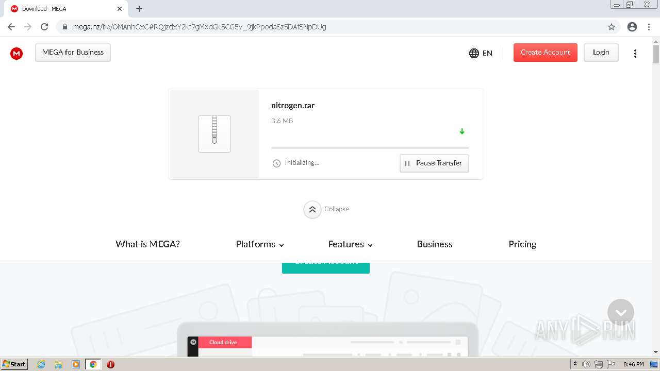Expand the Platforms dropdown
The width and height of the screenshot is (660, 371).
[x=260, y=244]
